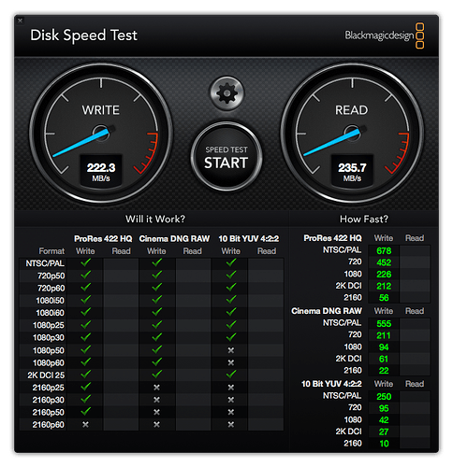Click the WRITE gauge label
453x467 pixels.
(100, 110)
